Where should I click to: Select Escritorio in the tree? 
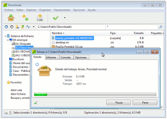pos(18,59)
